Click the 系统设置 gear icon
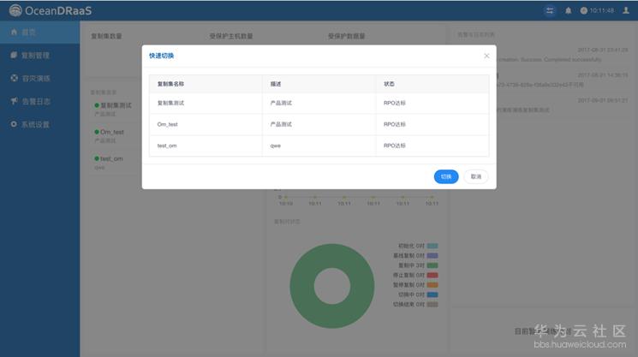 [x=14, y=124]
